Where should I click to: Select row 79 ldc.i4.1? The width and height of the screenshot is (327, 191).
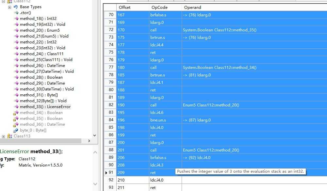click(x=215, y=82)
